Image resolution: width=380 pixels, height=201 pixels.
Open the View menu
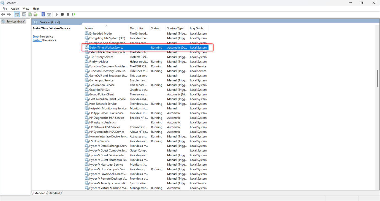tap(26, 9)
